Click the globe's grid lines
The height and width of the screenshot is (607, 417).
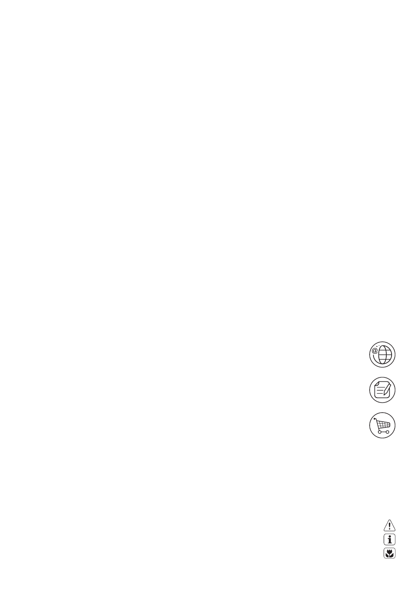click(x=385, y=355)
